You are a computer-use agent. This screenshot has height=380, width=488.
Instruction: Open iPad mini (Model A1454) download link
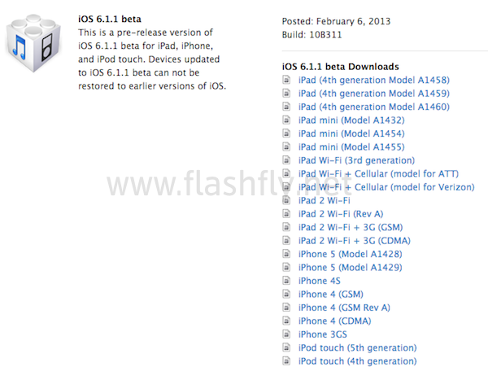click(351, 133)
